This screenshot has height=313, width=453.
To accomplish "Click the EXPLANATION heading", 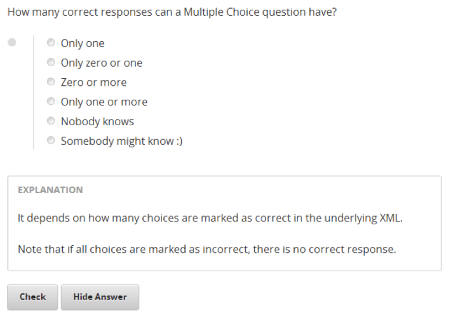I will (x=50, y=190).
